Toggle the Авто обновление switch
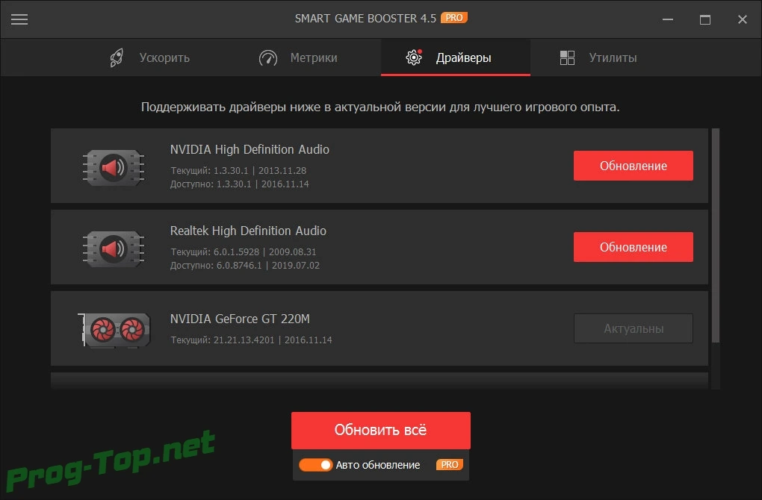The width and height of the screenshot is (762, 500). point(315,465)
